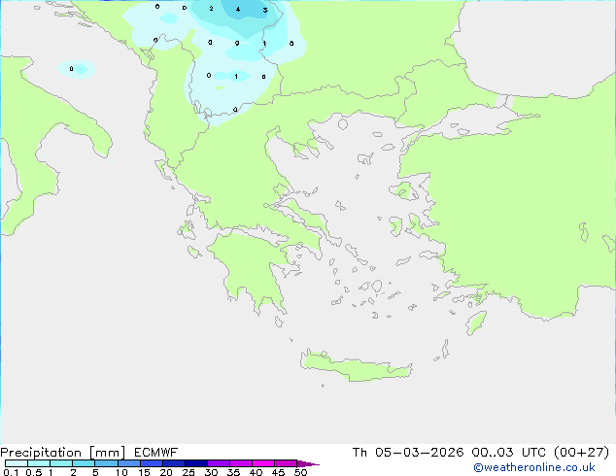Click the arrow-shaped swatch above 50
The width and height of the screenshot is (616, 476).
click(308, 463)
